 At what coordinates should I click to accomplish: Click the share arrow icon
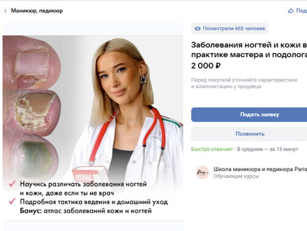click(290, 11)
